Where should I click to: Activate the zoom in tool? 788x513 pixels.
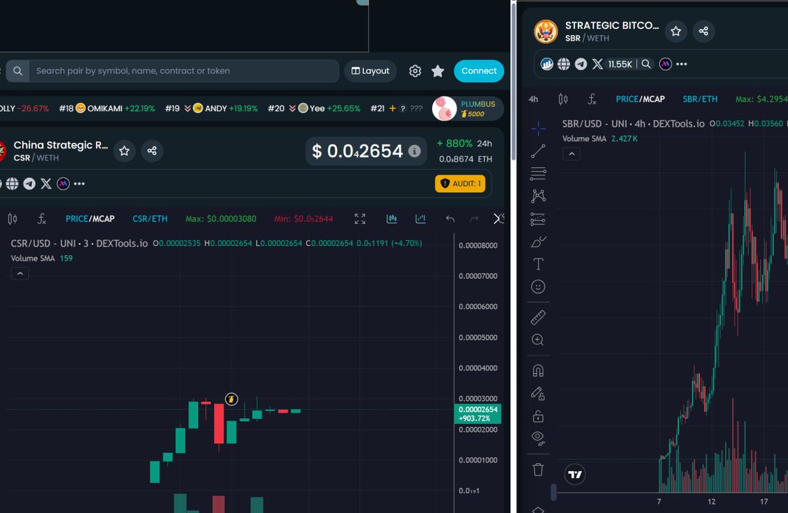(538, 340)
